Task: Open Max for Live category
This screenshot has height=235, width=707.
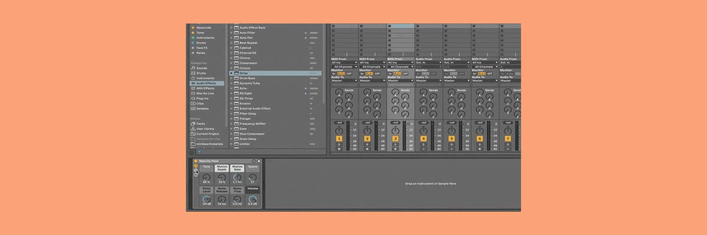Action: [204, 93]
